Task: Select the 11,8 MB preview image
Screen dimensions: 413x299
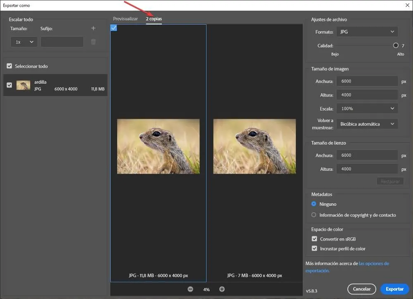Action: pyautogui.click(x=158, y=146)
